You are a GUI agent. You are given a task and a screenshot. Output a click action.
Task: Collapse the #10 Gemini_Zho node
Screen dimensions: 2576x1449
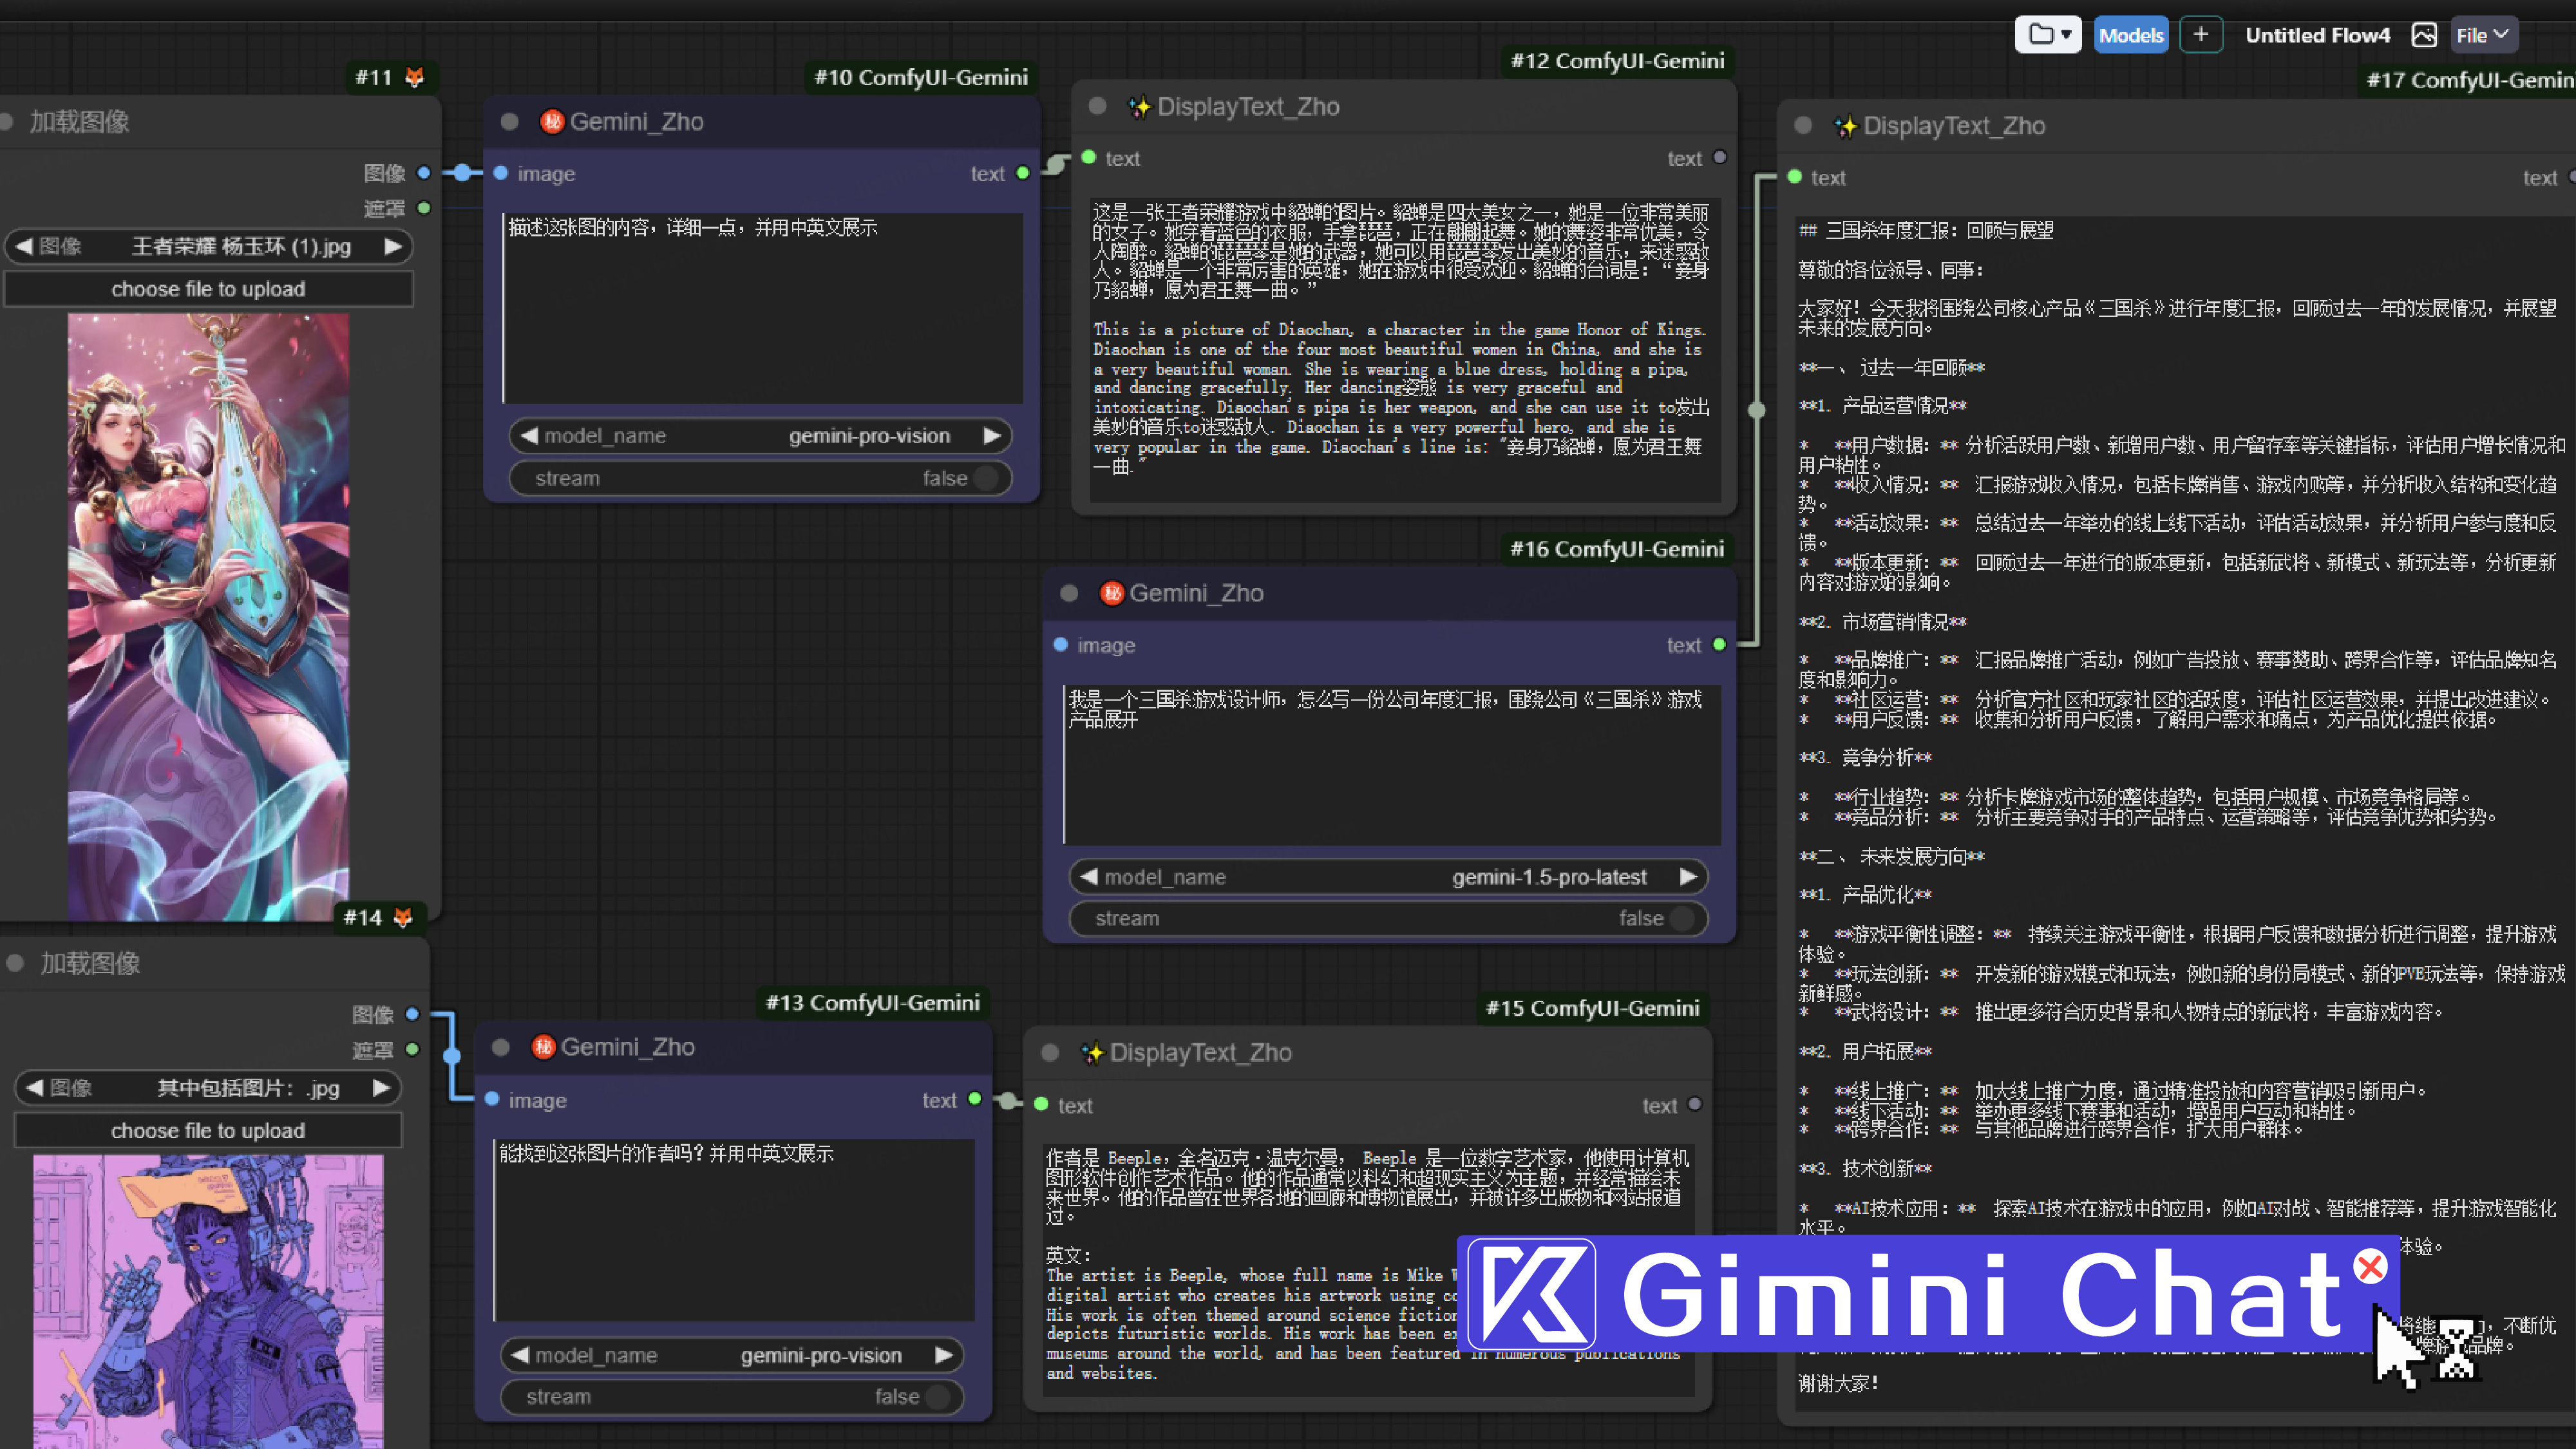coord(509,122)
